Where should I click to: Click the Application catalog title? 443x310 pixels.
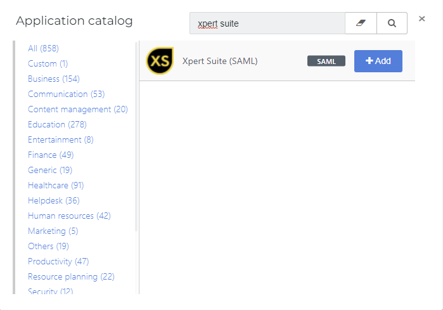tap(74, 21)
